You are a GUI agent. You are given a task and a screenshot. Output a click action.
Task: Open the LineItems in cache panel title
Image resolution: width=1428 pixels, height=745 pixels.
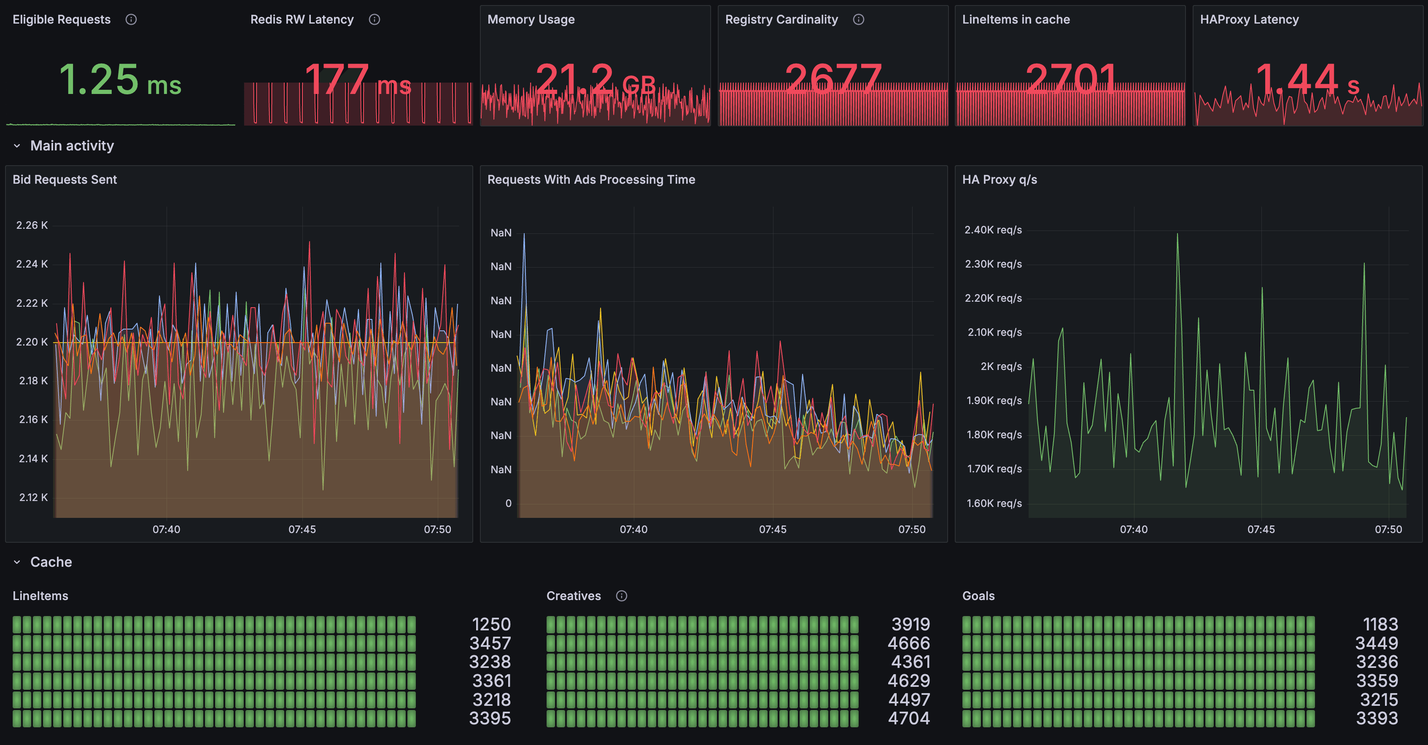pos(1016,19)
